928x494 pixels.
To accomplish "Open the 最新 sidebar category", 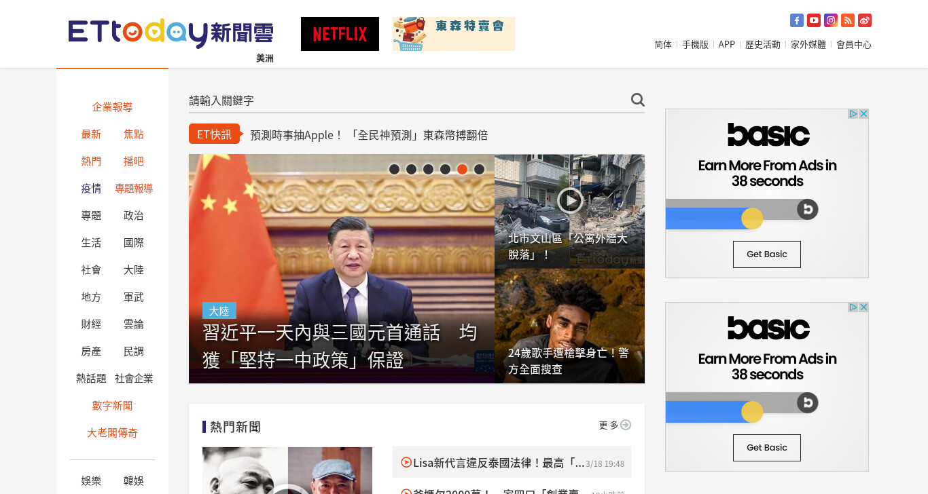I will 91,134.
